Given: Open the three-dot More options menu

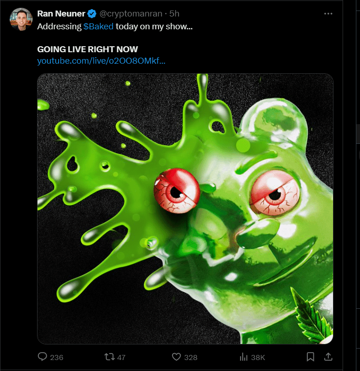Looking at the screenshot, I should [328, 14].
